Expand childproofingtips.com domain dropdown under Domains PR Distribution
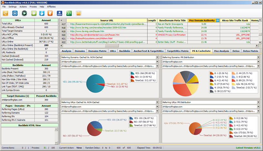Image resolution: width=263 pixels, height=151 pixels. 258,62
